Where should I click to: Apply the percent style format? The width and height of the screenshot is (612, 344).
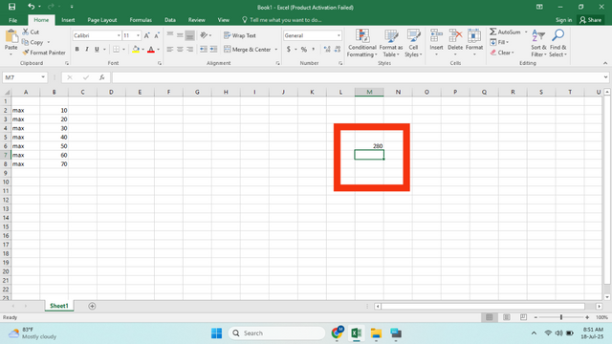point(304,49)
